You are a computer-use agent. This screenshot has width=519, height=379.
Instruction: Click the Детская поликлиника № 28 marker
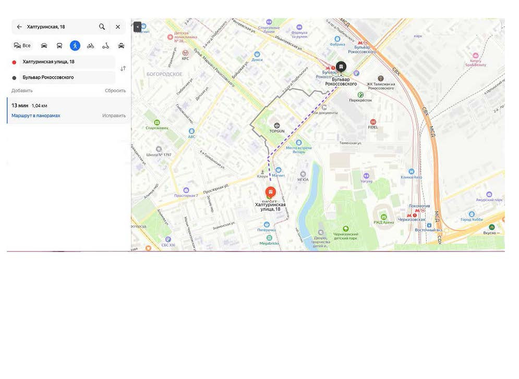click(x=170, y=37)
